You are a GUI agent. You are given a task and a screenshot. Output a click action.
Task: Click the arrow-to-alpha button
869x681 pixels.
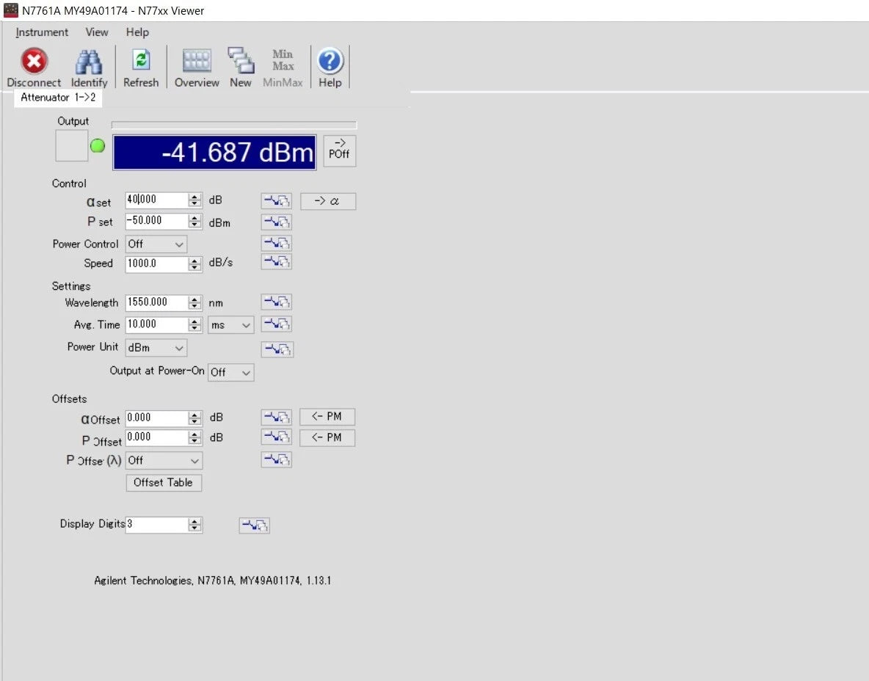click(327, 200)
